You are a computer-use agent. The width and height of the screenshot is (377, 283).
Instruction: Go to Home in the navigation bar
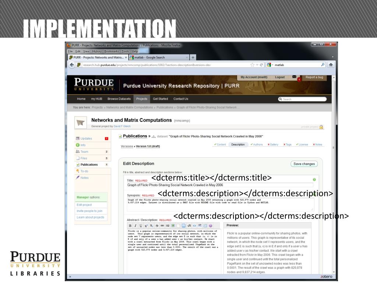click(81, 99)
